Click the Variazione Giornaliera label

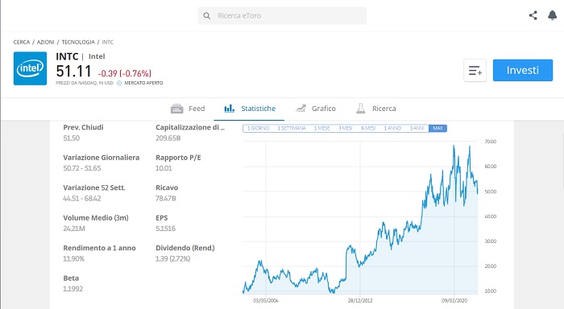tap(101, 158)
